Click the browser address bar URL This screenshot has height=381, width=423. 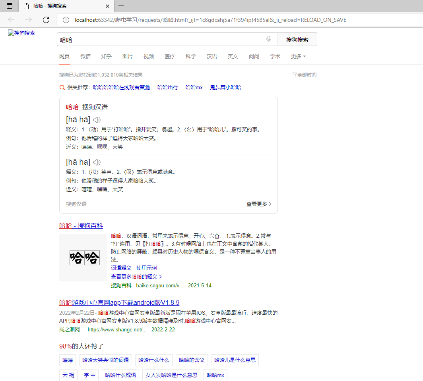tap(210, 20)
